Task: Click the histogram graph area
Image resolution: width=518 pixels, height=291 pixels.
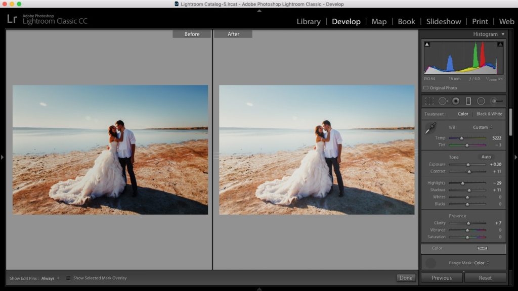Action: [x=464, y=58]
